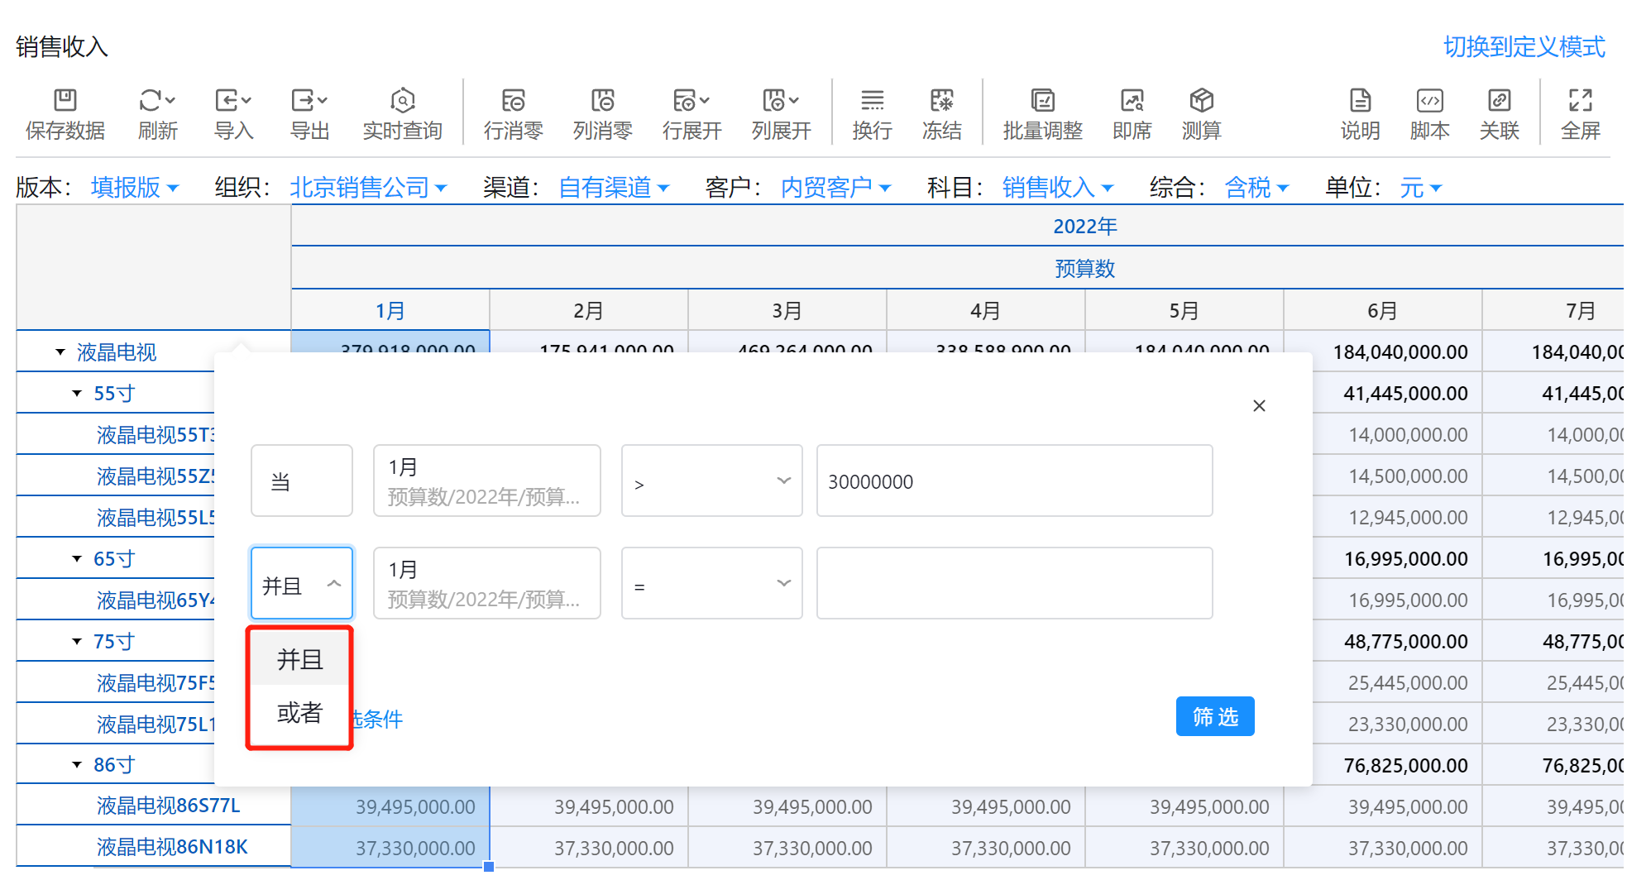The width and height of the screenshot is (1627, 880).
Task: Click the Freeze (冻结) toolbar icon
Action: tap(941, 101)
